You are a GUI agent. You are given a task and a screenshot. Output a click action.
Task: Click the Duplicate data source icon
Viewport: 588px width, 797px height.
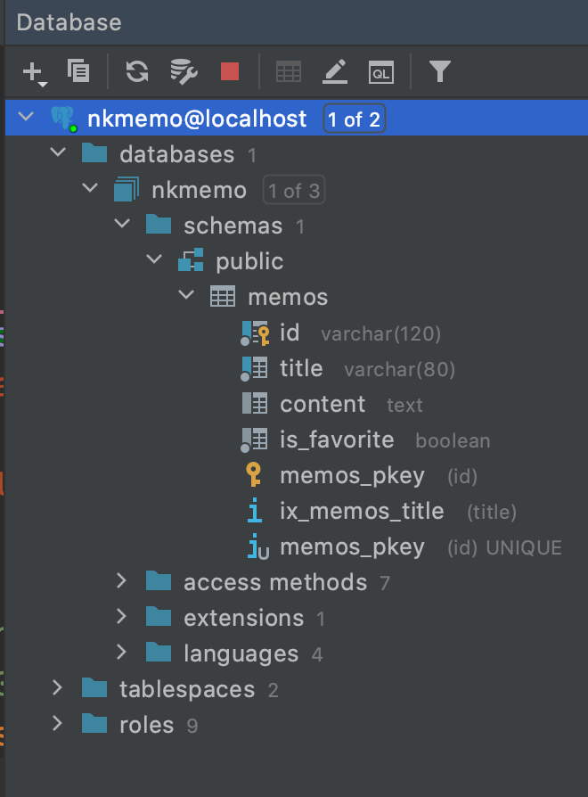[78, 70]
